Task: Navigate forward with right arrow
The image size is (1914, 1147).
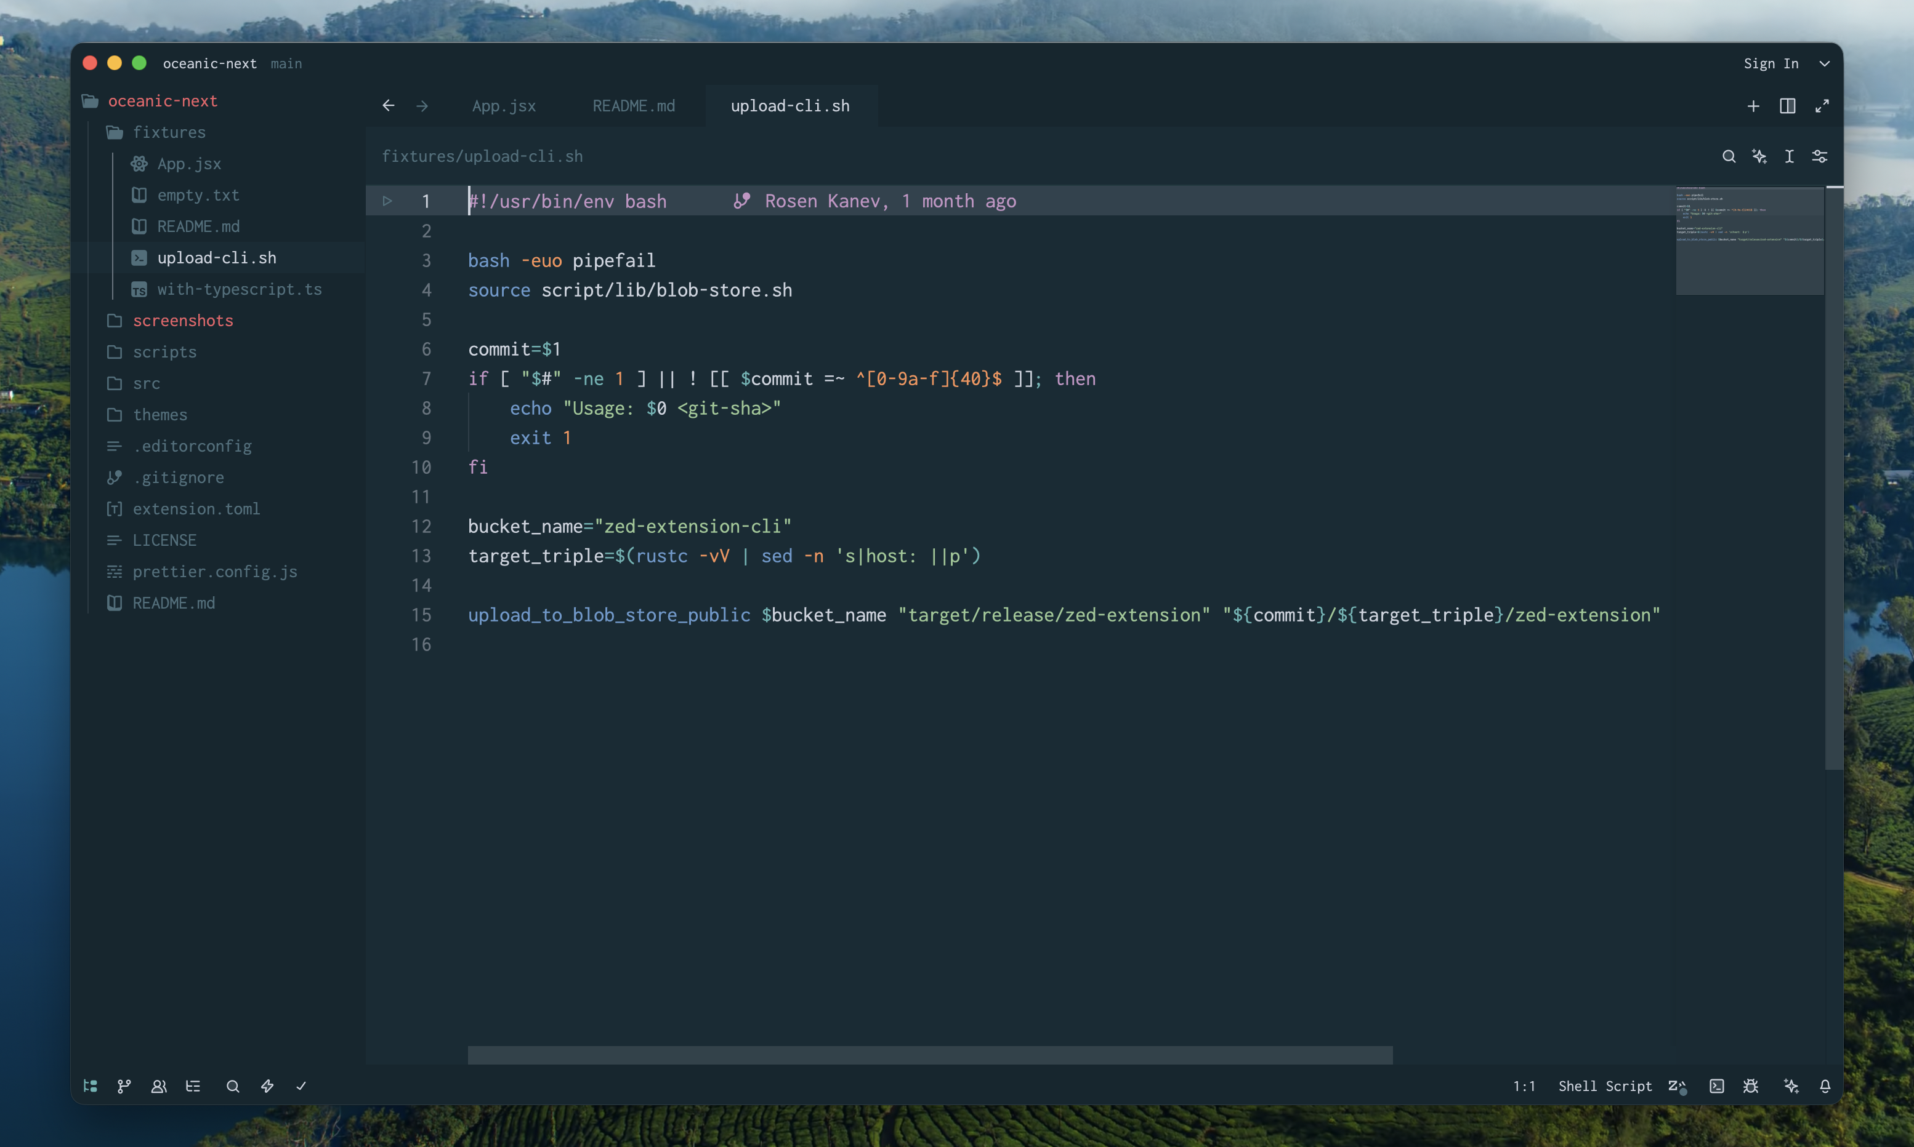Action: 422,106
